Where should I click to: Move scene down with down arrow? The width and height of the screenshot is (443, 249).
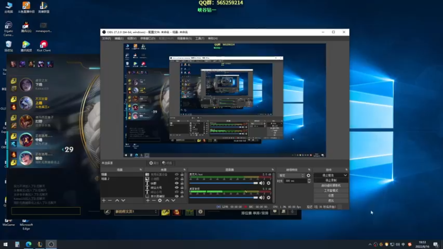(x=123, y=200)
